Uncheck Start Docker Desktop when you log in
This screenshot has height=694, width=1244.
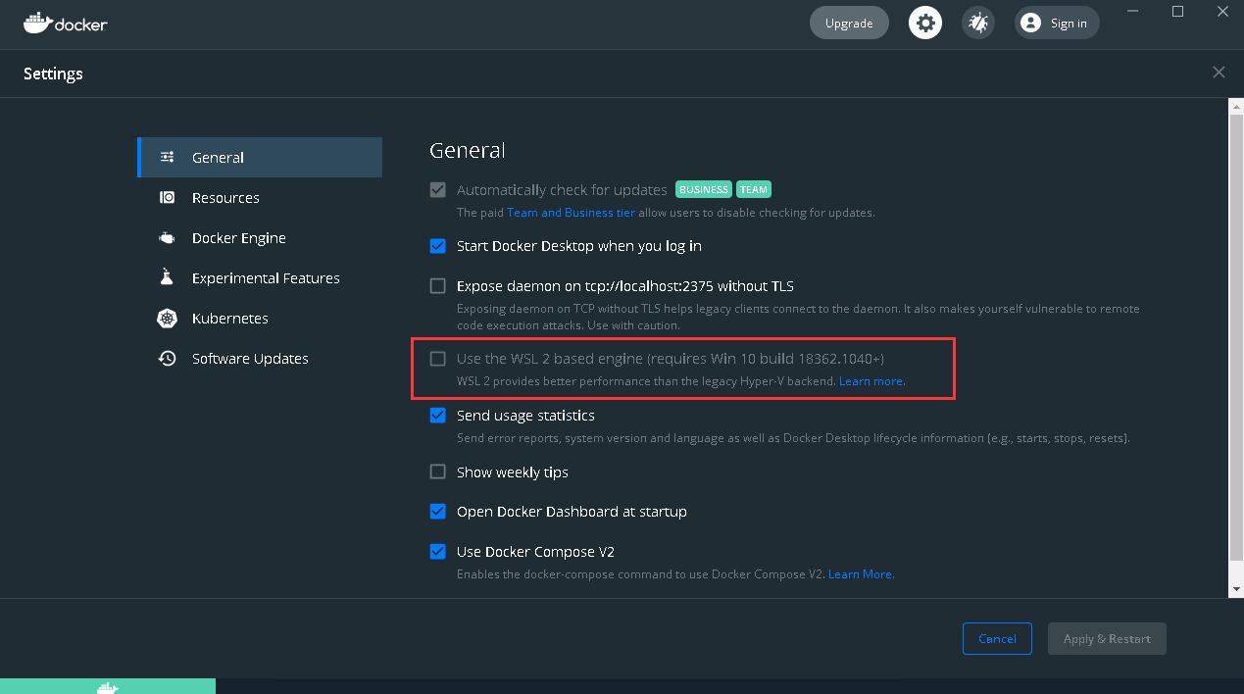pos(437,246)
